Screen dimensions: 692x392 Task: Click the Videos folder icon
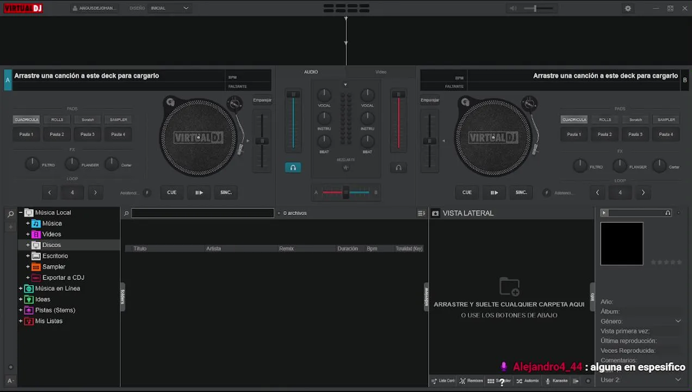[x=36, y=234]
